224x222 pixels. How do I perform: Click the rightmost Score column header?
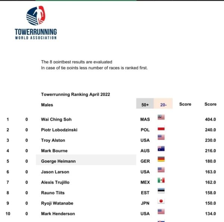[210, 104]
